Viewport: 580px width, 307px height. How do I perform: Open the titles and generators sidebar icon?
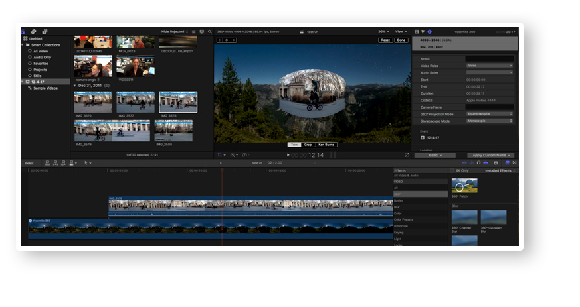click(x=45, y=31)
